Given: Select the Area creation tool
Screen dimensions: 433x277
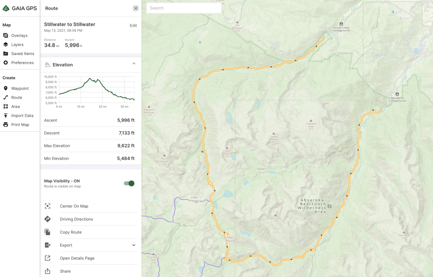Looking at the screenshot, I should click(15, 107).
